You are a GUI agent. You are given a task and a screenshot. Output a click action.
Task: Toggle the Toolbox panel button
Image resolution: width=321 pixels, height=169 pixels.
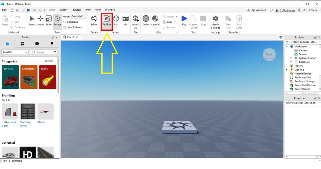(x=107, y=20)
